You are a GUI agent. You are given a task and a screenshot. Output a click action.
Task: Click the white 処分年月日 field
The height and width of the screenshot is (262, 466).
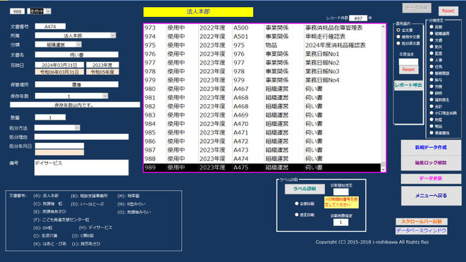tap(59, 146)
